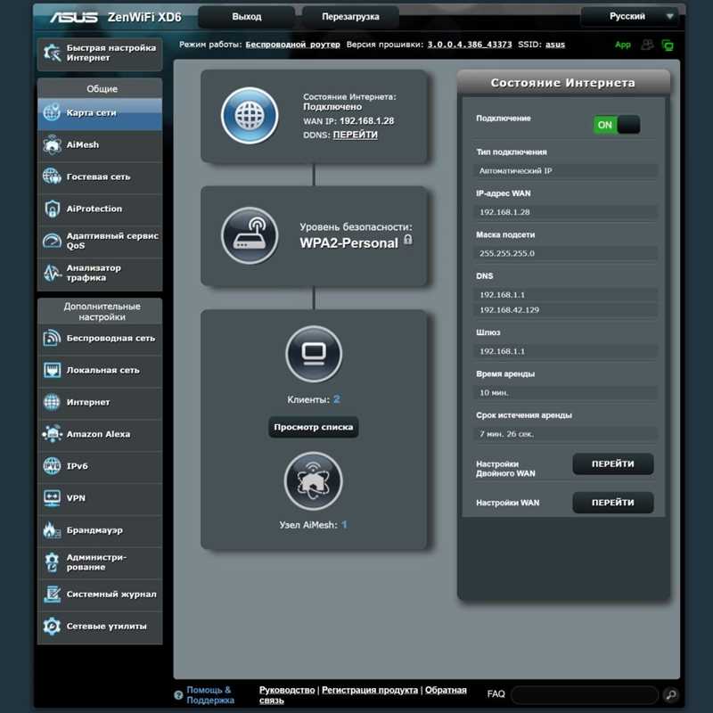
Task: Click the Выход logout button
Action: (x=247, y=17)
